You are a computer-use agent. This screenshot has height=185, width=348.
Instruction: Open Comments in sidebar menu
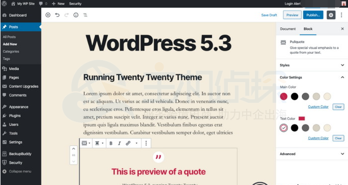(x=21, y=95)
